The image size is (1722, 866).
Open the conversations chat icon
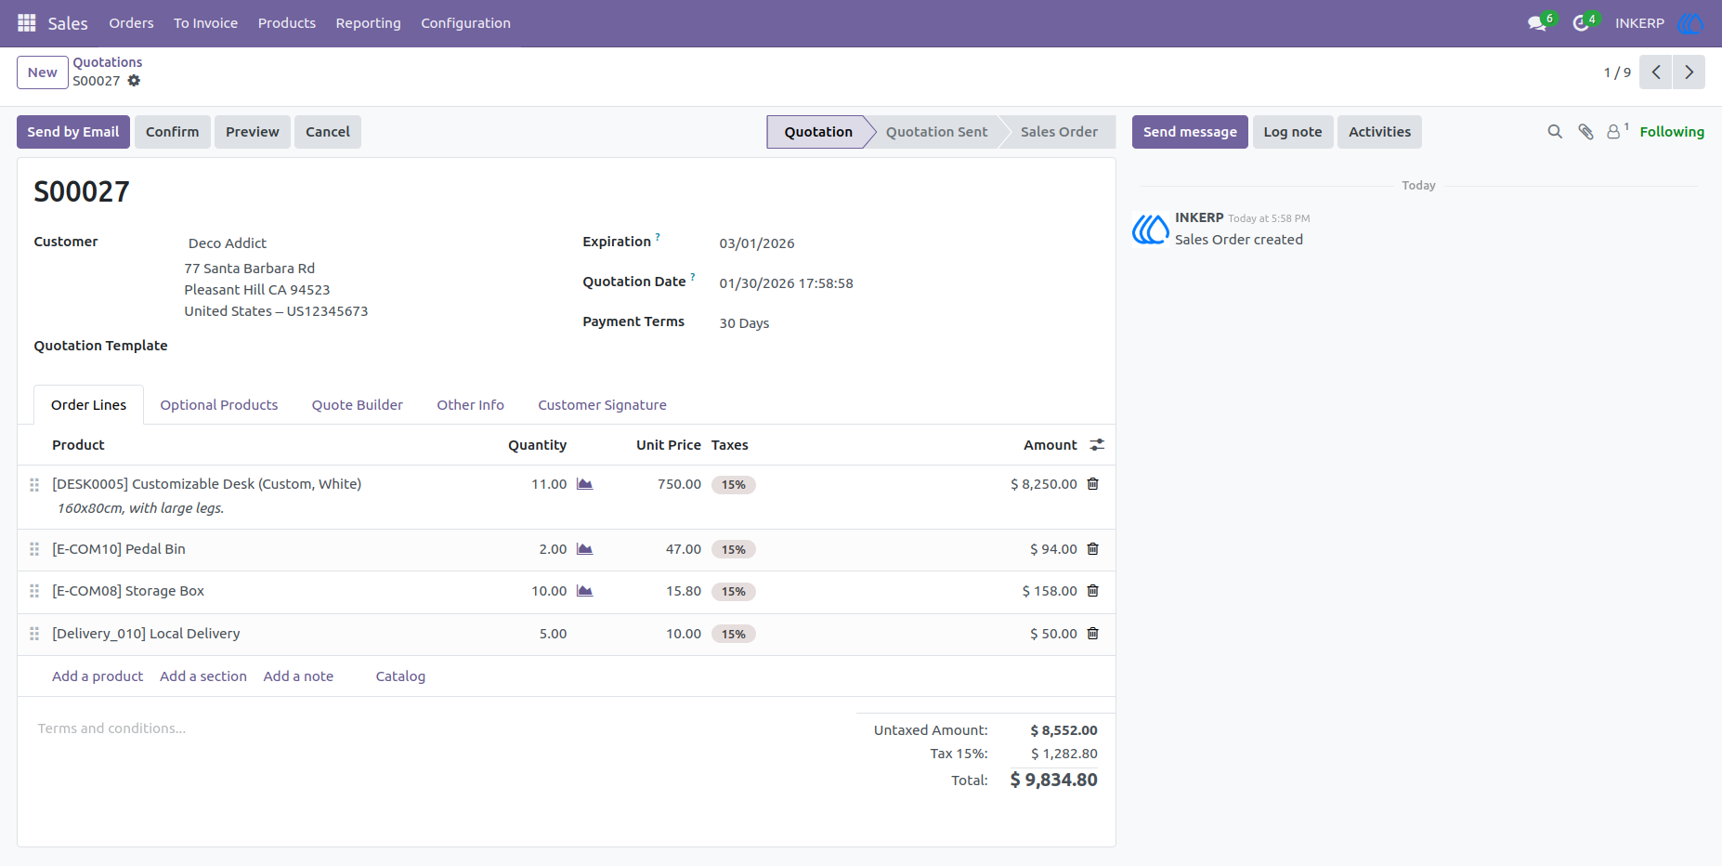[x=1537, y=23]
